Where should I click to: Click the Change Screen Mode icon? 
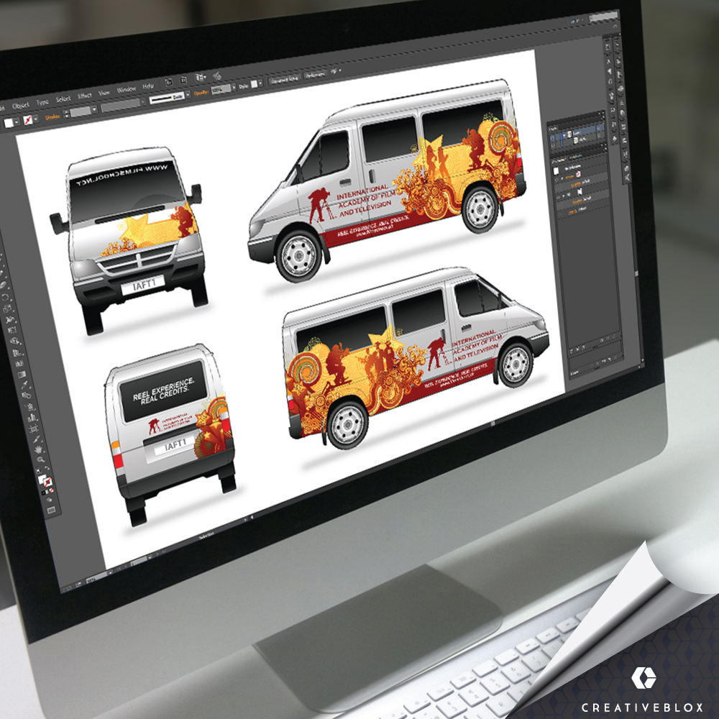click(x=51, y=510)
